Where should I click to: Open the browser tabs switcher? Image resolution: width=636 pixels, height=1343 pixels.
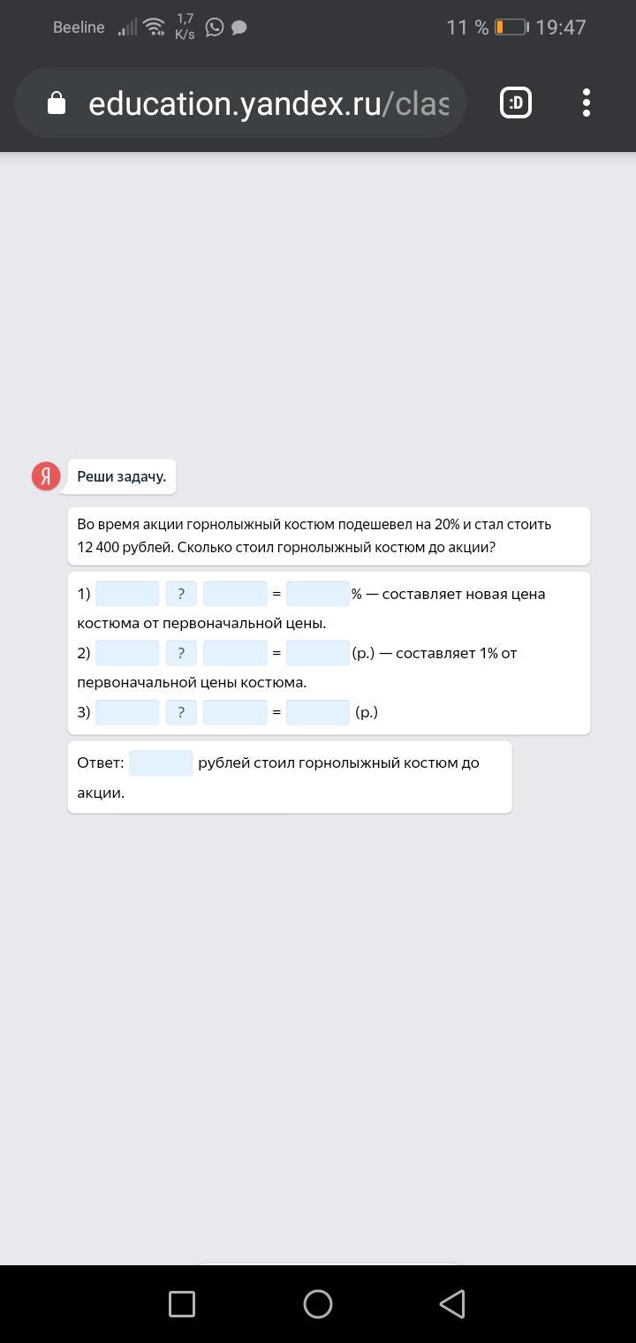coord(516,103)
